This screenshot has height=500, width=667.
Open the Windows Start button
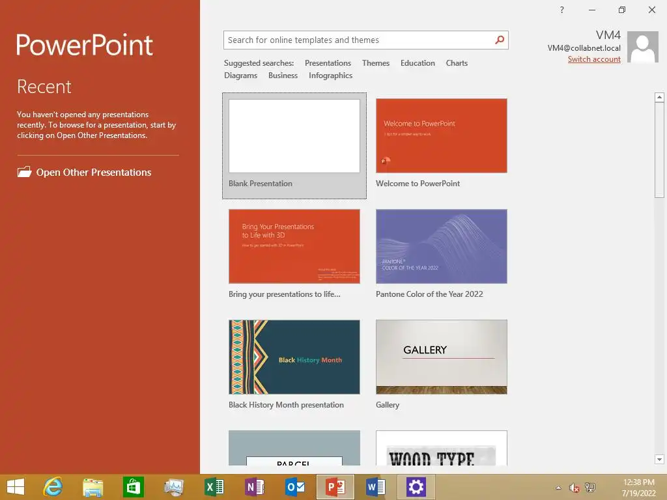coord(16,487)
